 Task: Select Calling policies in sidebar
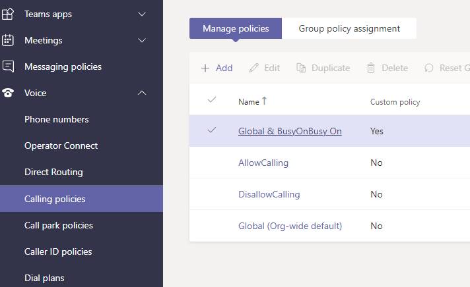(x=82, y=199)
